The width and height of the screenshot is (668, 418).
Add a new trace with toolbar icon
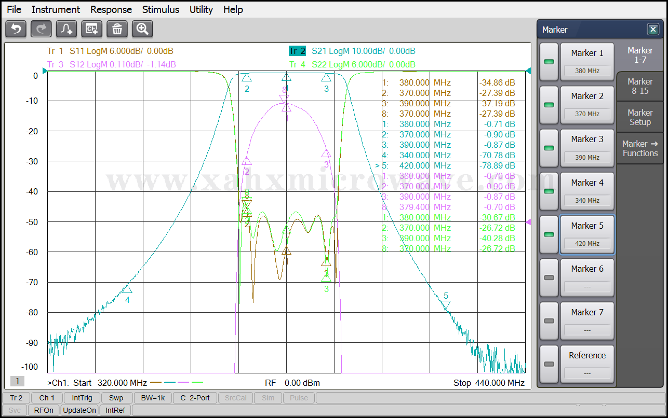pos(66,29)
